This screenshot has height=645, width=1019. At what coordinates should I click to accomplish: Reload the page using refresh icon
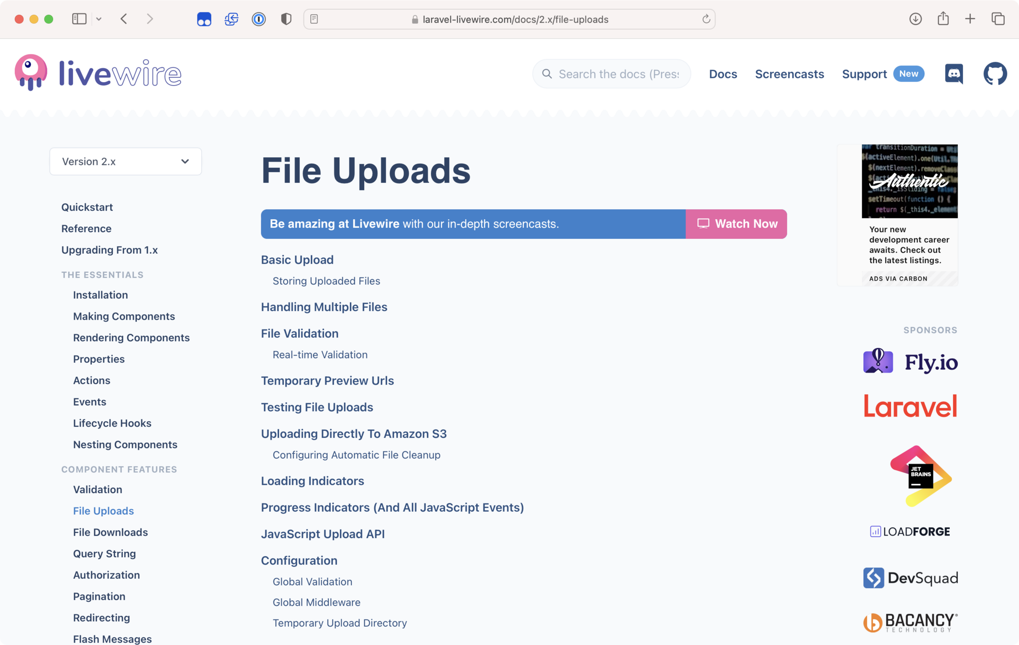pos(706,19)
